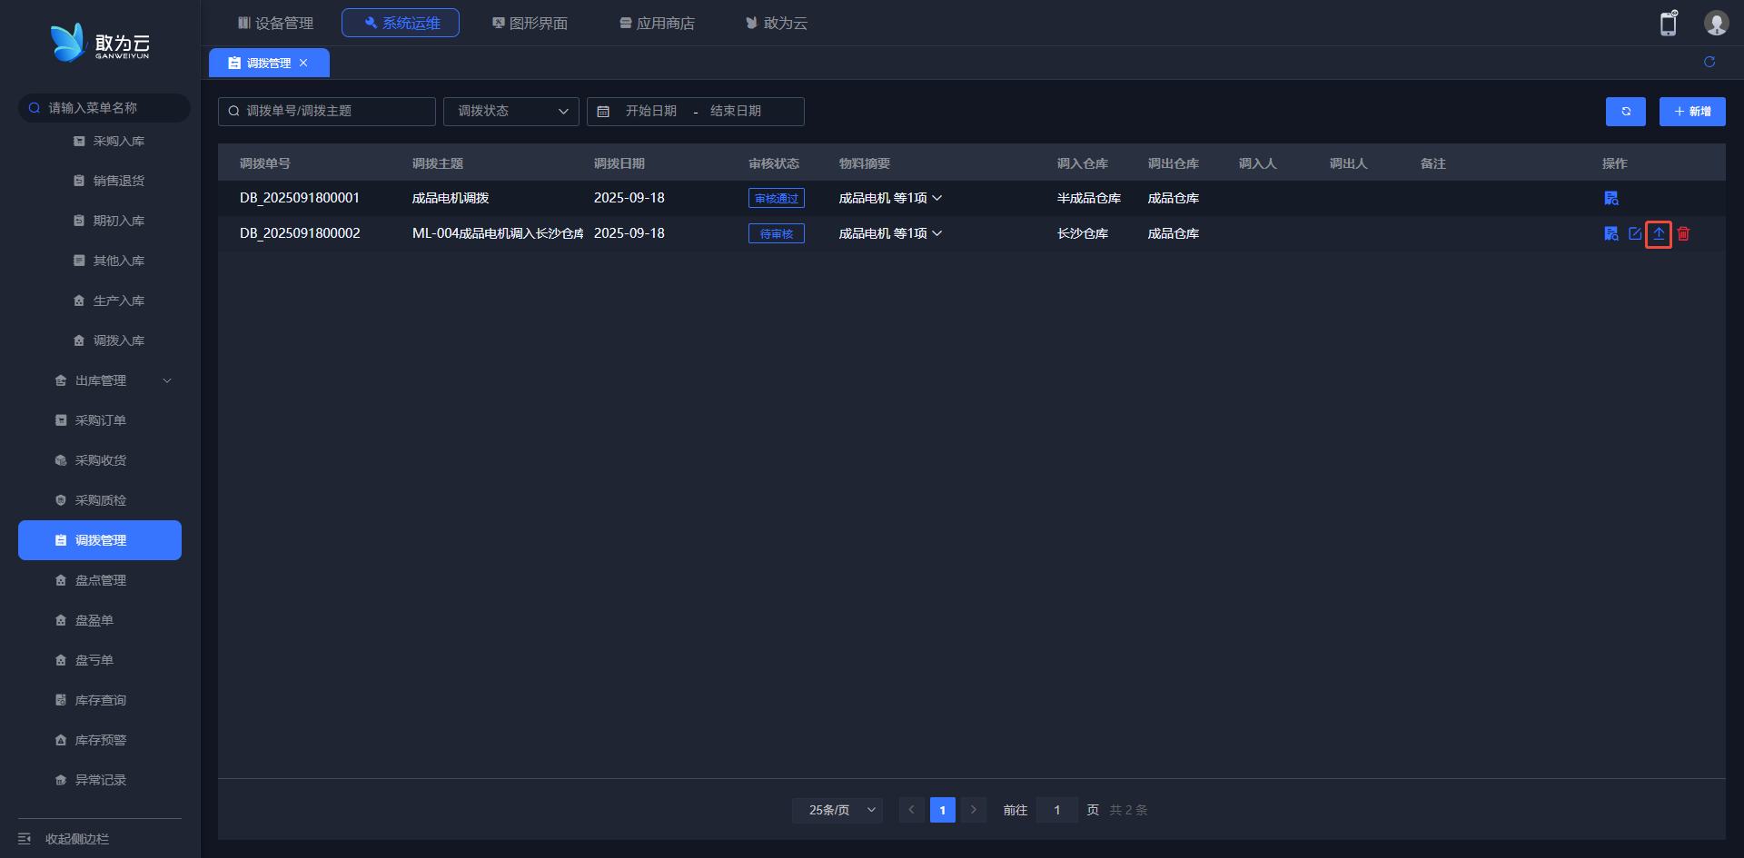
Task: Switch to the 图形界面 top menu
Action: tap(530, 23)
